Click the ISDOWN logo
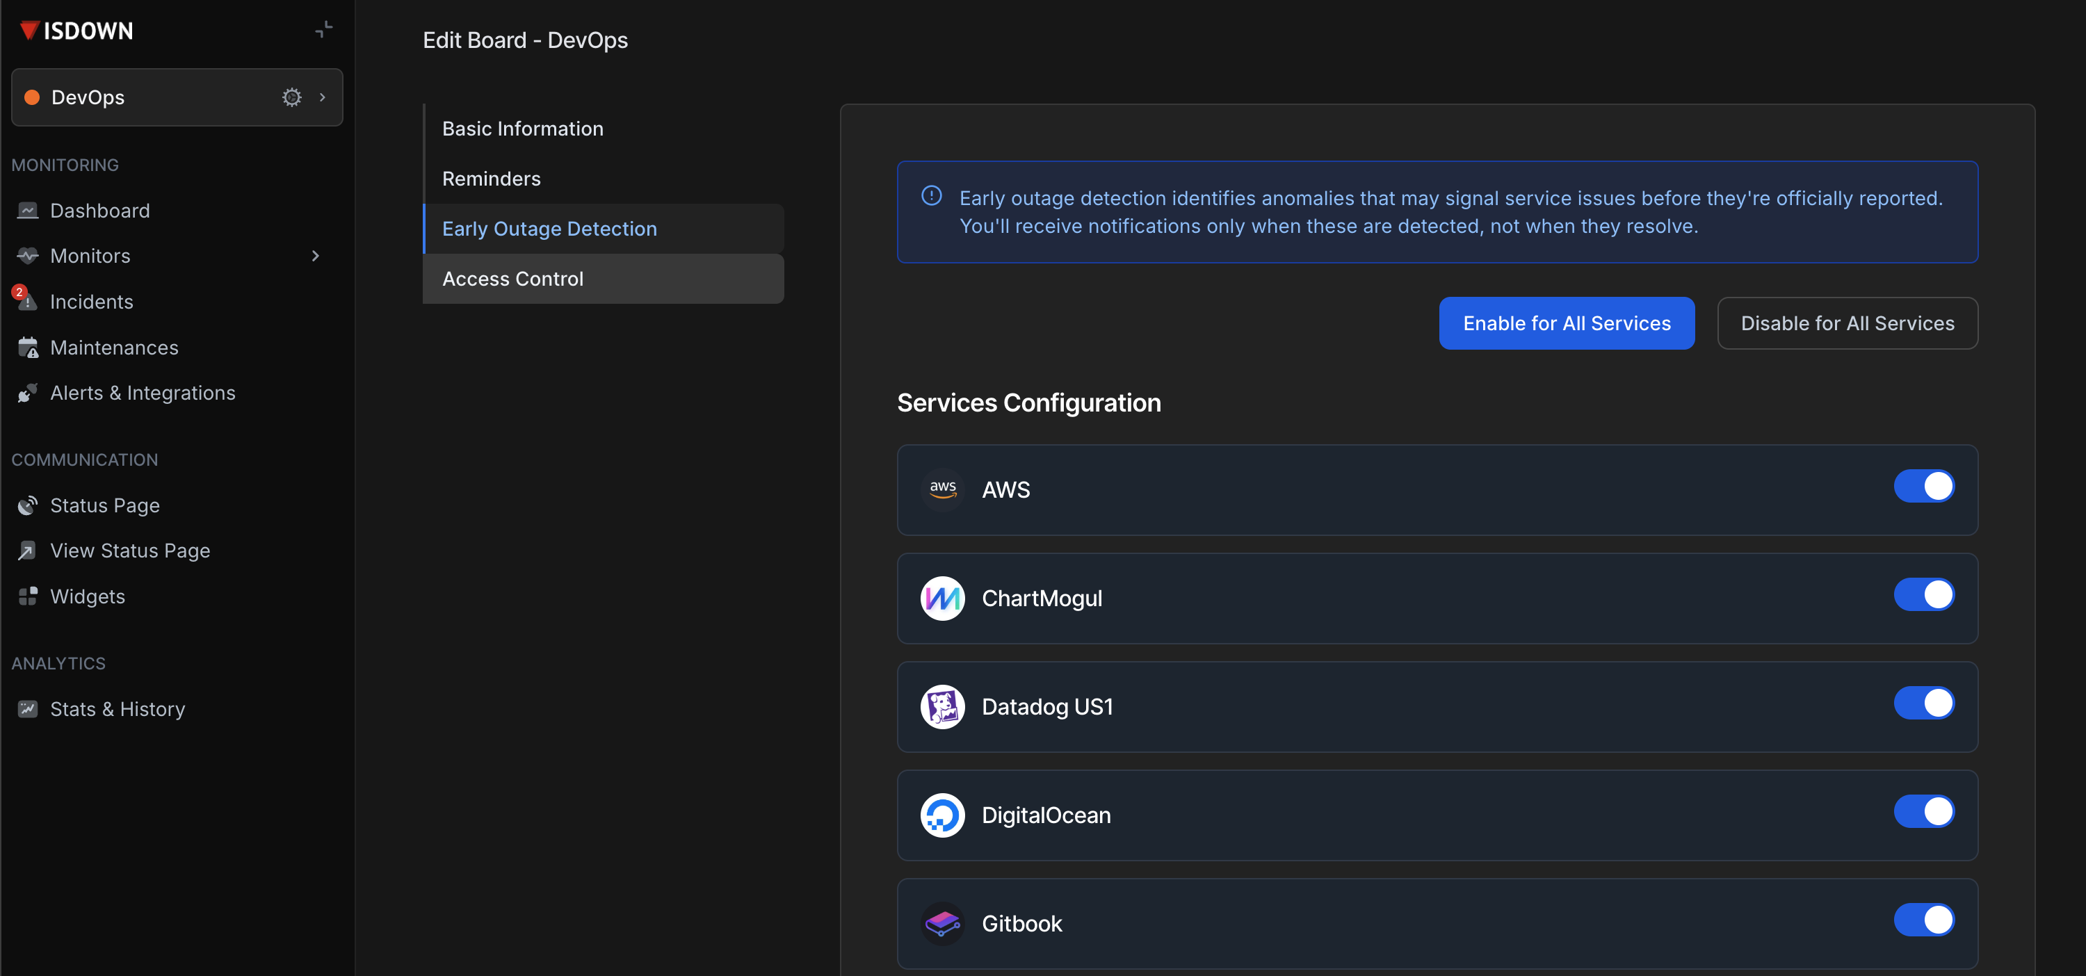 (x=77, y=31)
